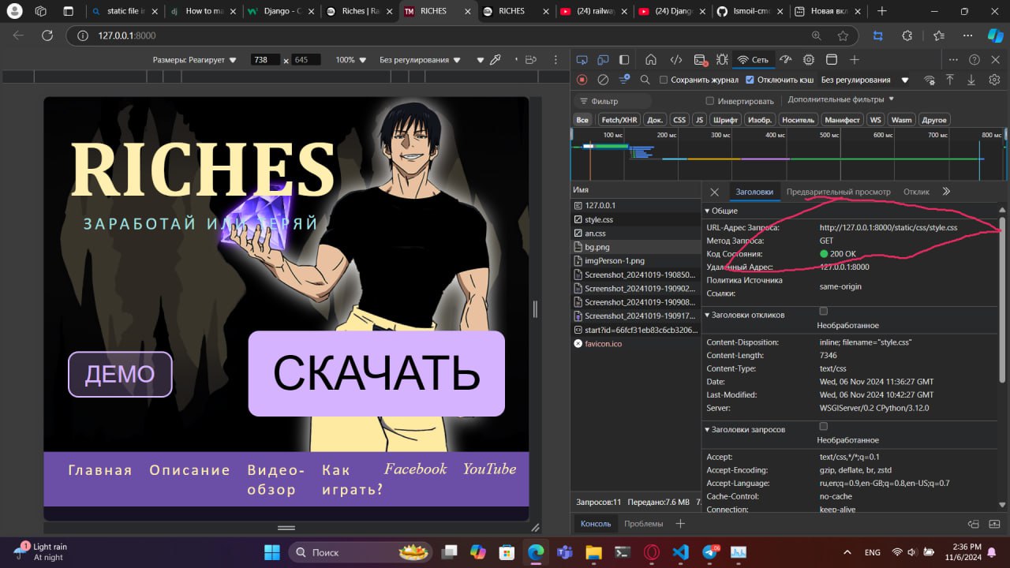Open network settings gear icon
Viewport: 1010px width, 568px height.
coord(994,80)
